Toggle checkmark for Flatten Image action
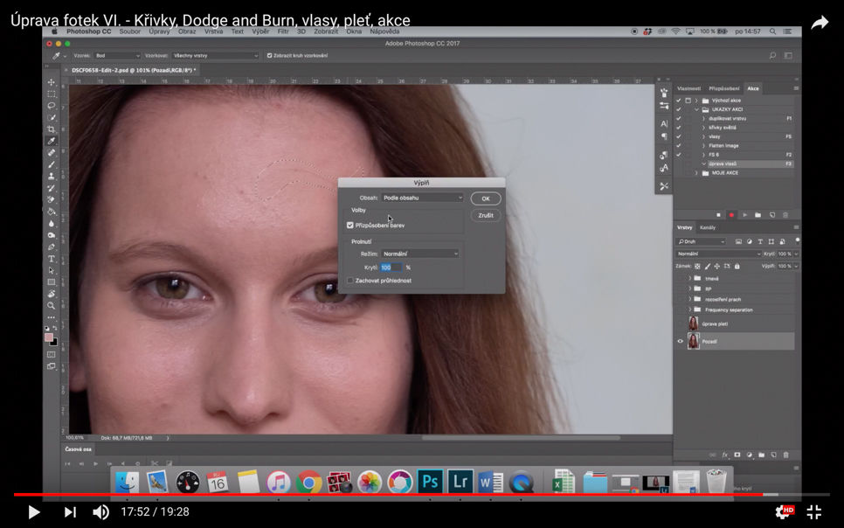Image resolution: width=844 pixels, height=528 pixels. point(678,145)
